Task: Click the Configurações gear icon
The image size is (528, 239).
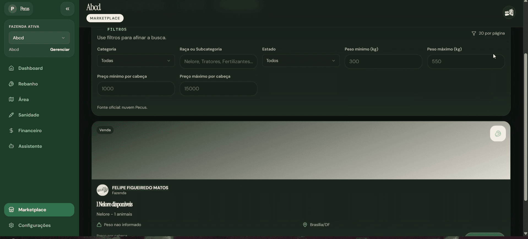Action: pyautogui.click(x=11, y=225)
